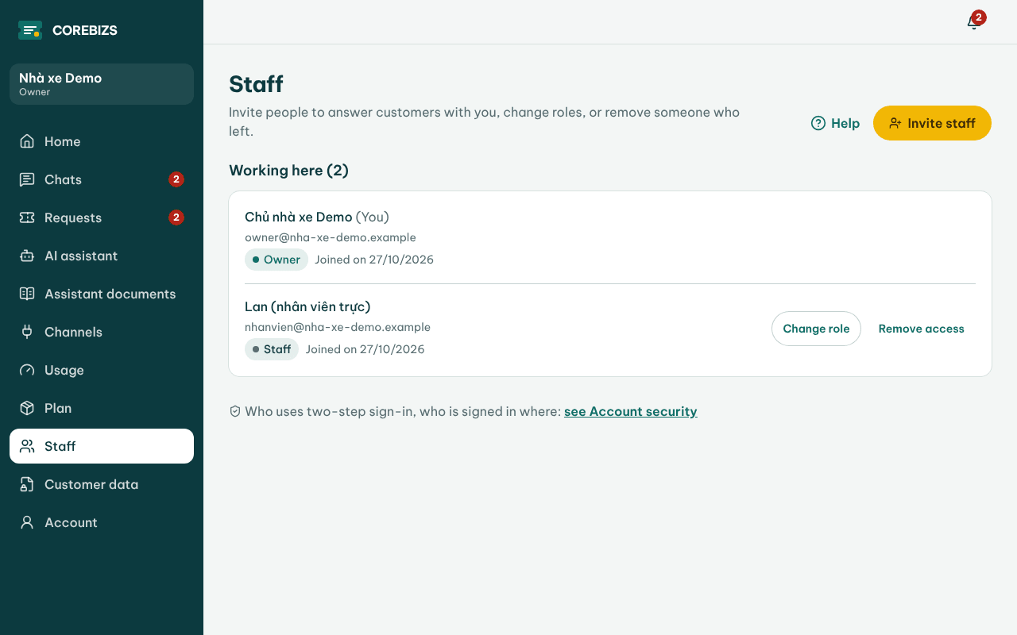Viewport: 1017px width, 635px height.
Task: Click the AI assistant robot icon
Action: [27, 256]
